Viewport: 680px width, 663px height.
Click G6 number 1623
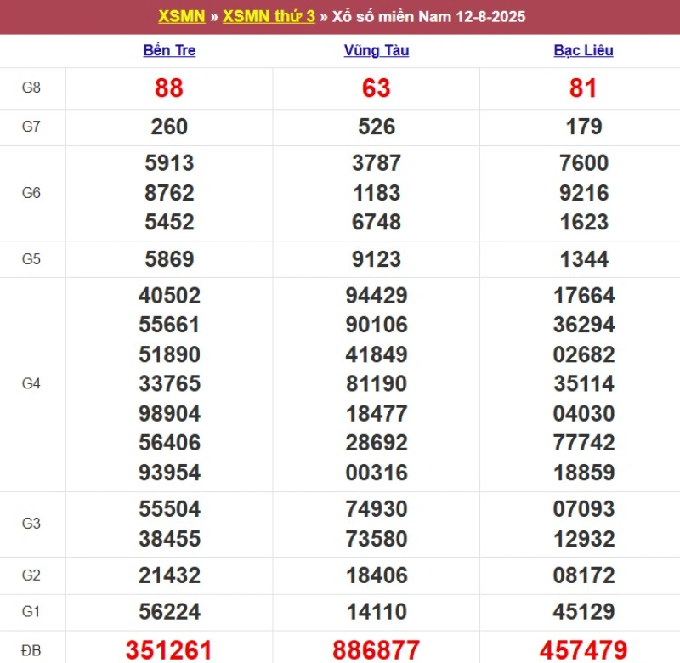click(x=584, y=222)
